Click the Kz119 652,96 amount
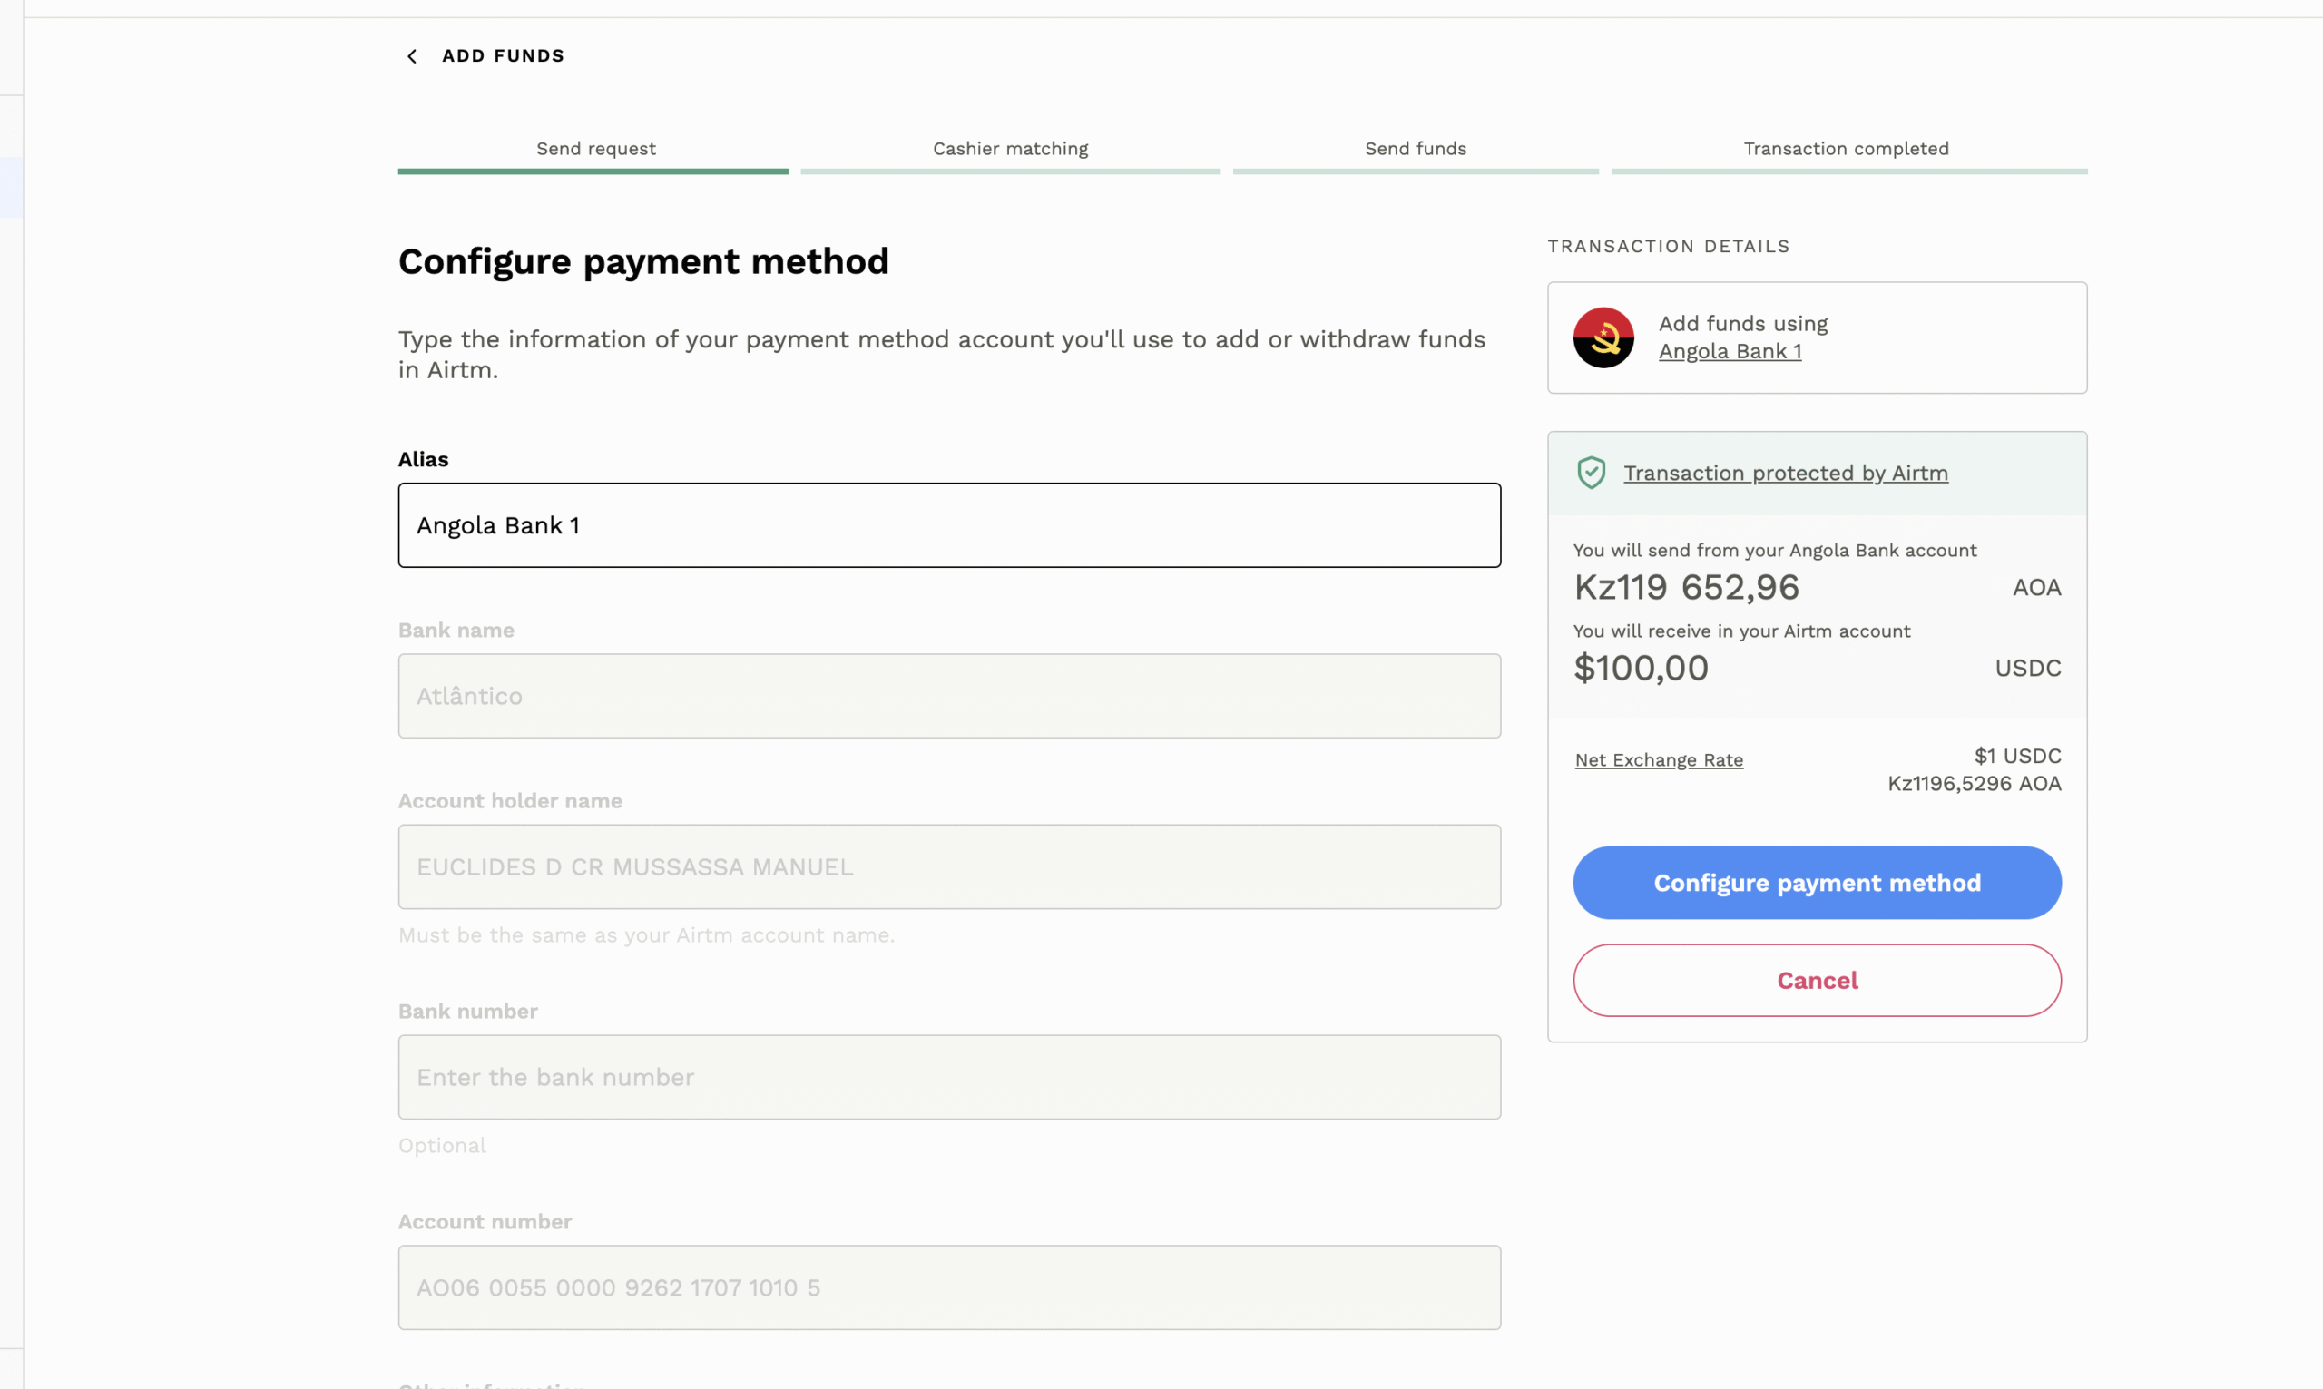The height and width of the screenshot is (1389, 2323). pyautogui.click(x=1687, y=588)
